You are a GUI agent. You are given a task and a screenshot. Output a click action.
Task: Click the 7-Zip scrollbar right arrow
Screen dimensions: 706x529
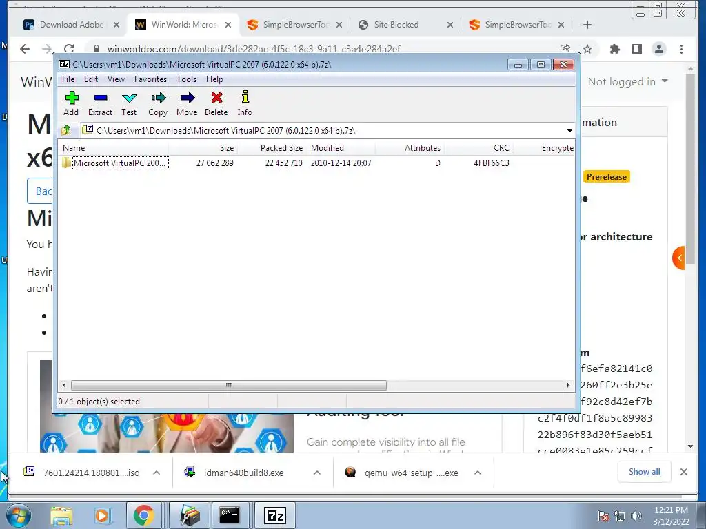(568, 385)
